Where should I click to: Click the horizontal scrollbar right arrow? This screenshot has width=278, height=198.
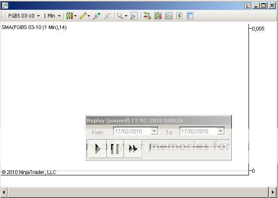pos(273,192)
